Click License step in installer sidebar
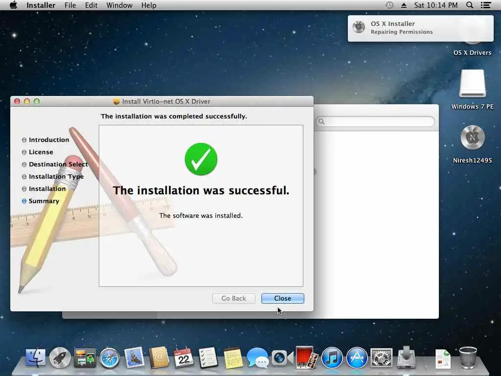Viewport: 501px width, 376px height. pyautogui.click(x=37, y=152)
